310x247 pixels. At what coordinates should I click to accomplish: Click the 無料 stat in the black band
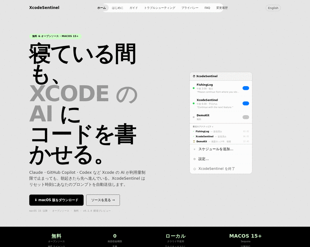(x=56, y=236)
